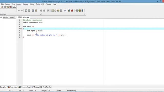Click the 'int main ()' line
Screen dimensions: 164x92
click(28, 27)
